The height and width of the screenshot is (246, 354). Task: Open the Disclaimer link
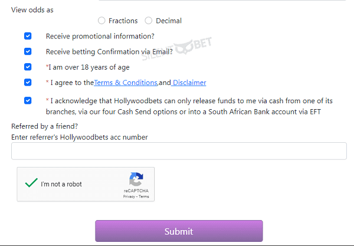189,83
